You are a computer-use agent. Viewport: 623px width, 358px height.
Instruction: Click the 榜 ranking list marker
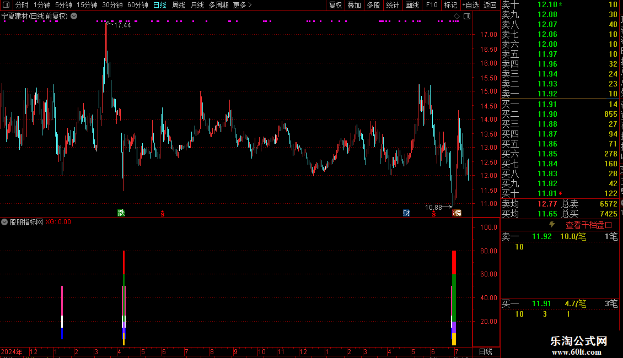[x=457, y=213]
